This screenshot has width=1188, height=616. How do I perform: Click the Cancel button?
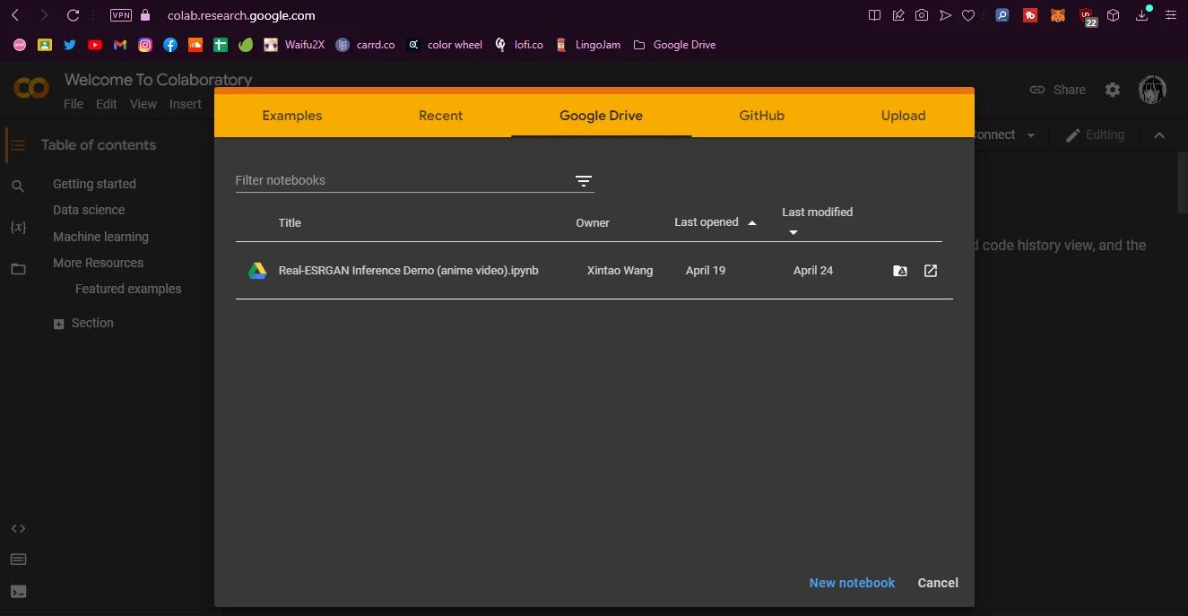(938, 583)
